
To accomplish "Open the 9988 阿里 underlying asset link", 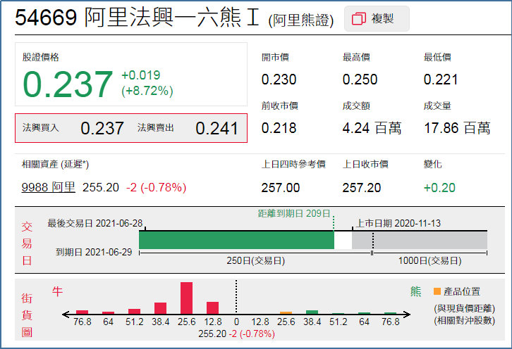I will [x=49, y=187].
